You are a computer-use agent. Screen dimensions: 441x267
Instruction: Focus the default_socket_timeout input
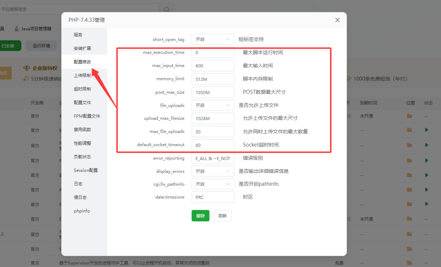pos(213,145)
